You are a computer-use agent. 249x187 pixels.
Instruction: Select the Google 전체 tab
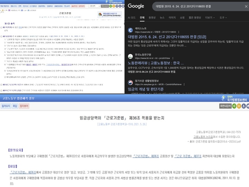pyautogui.click(x=142, y=18)
